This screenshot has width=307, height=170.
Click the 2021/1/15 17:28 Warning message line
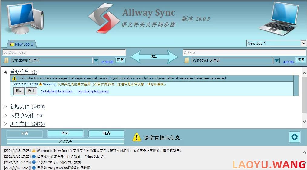tap(90, 84)
